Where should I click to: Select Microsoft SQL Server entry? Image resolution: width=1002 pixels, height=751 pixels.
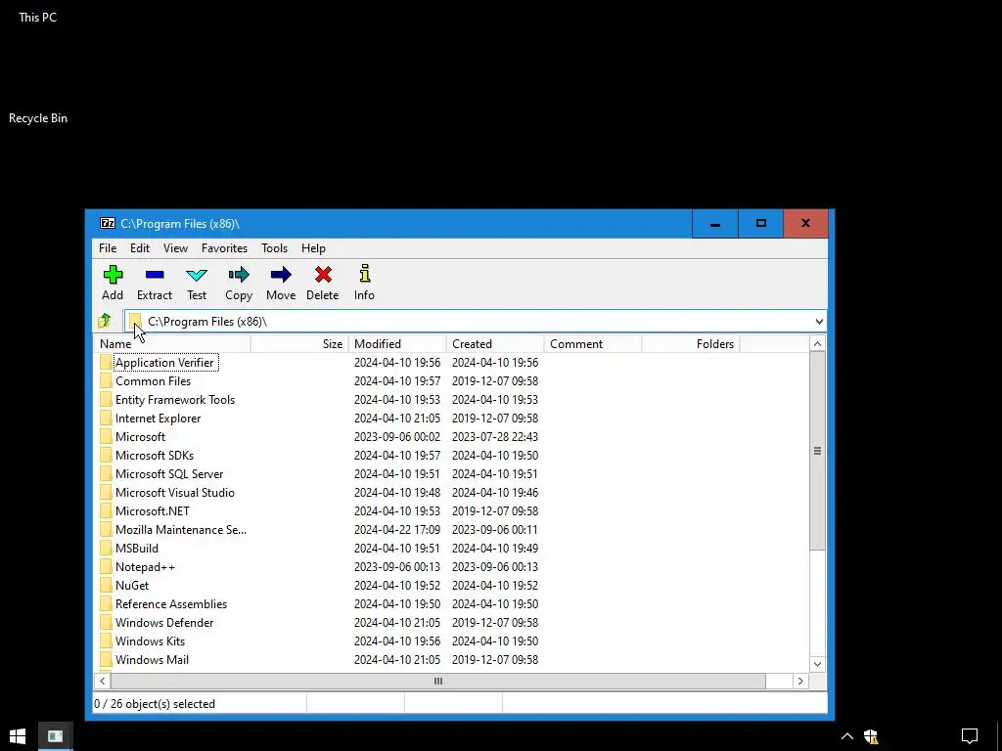click(169, 474)
